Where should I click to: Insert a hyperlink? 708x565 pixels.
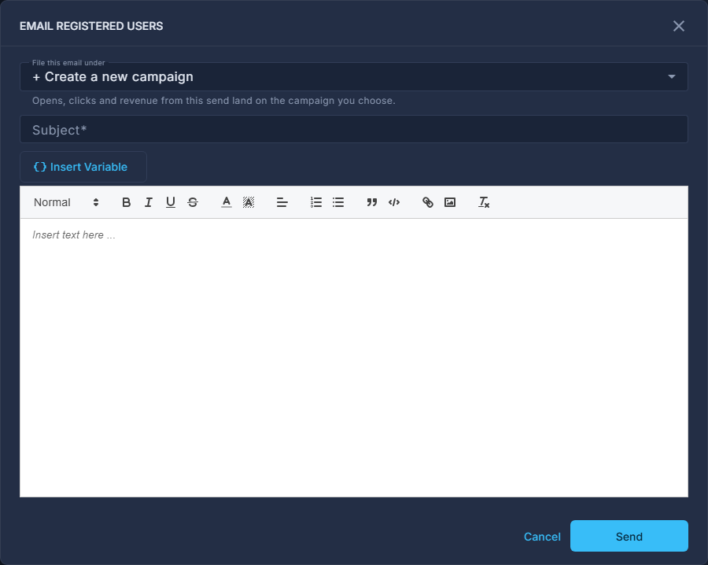click(x=428, y=202)
